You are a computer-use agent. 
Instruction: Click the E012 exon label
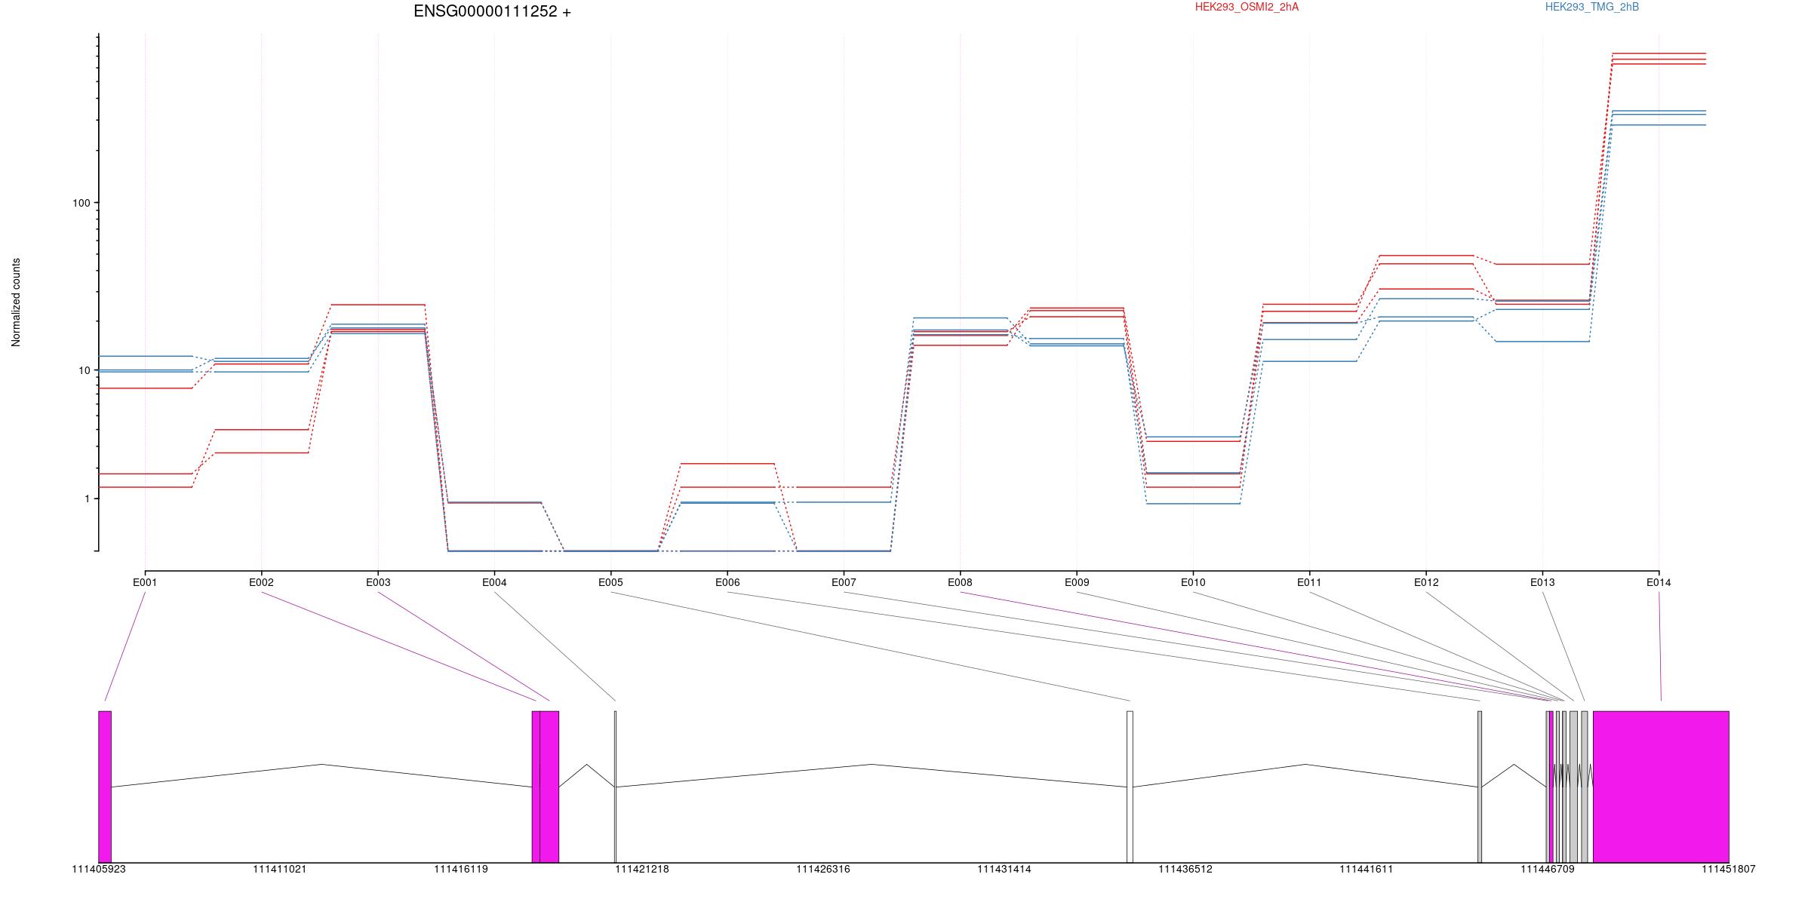[1426, 582]
